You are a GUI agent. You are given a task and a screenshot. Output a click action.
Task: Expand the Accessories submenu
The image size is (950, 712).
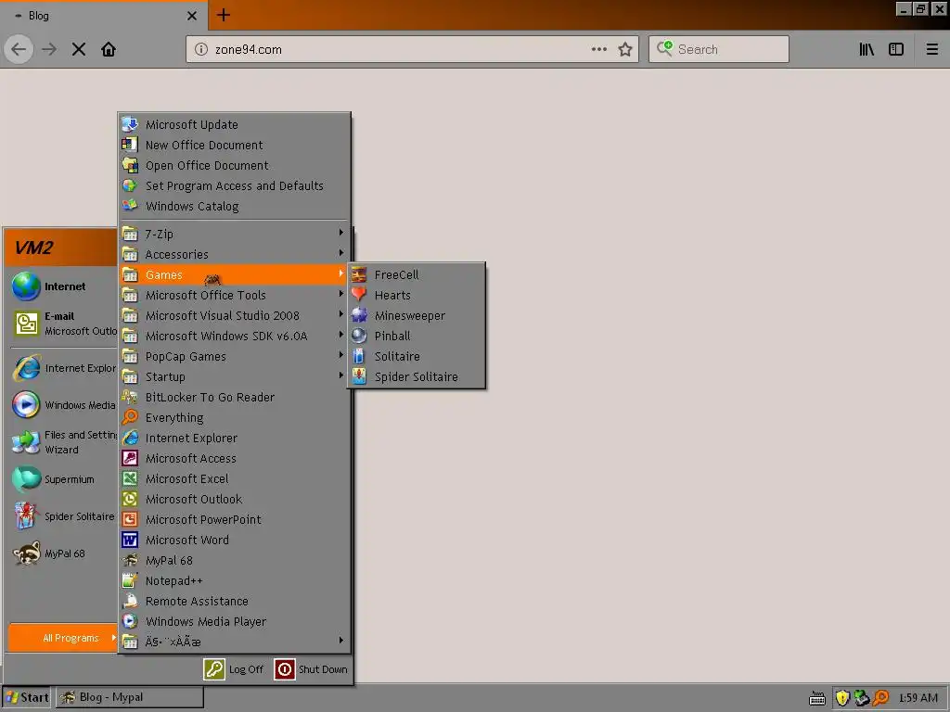click(234, 254)
